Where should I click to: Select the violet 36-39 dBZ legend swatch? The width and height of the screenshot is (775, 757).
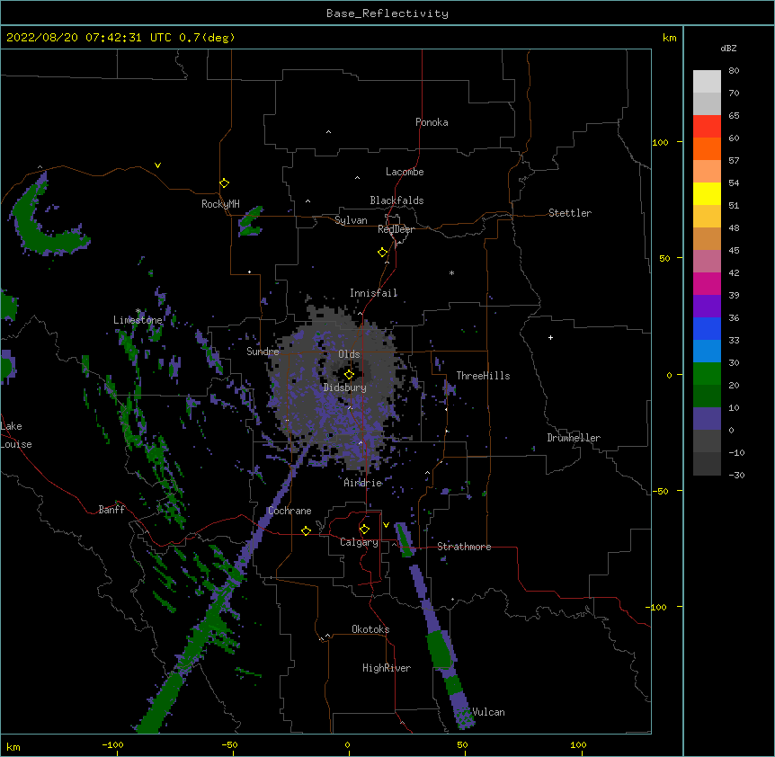pos(707,307)
